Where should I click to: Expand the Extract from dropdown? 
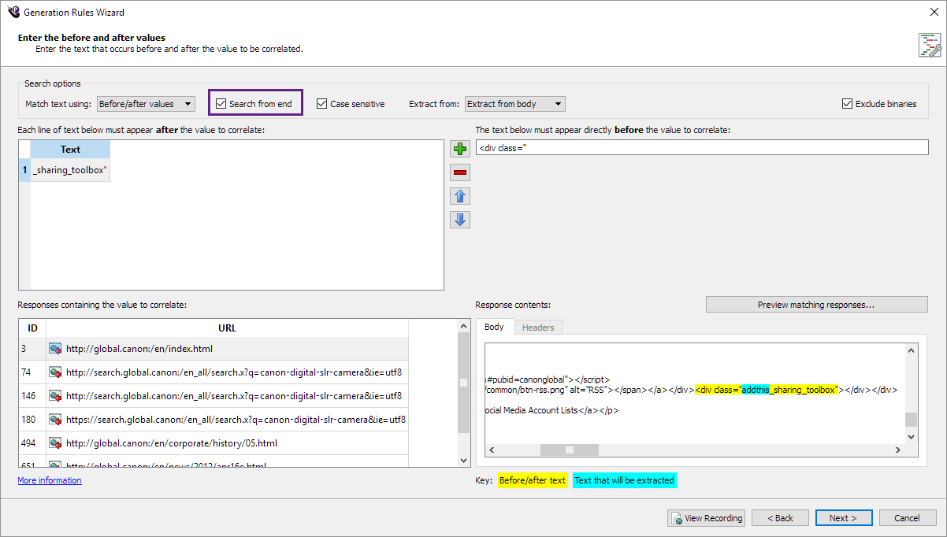pos(514,104)
